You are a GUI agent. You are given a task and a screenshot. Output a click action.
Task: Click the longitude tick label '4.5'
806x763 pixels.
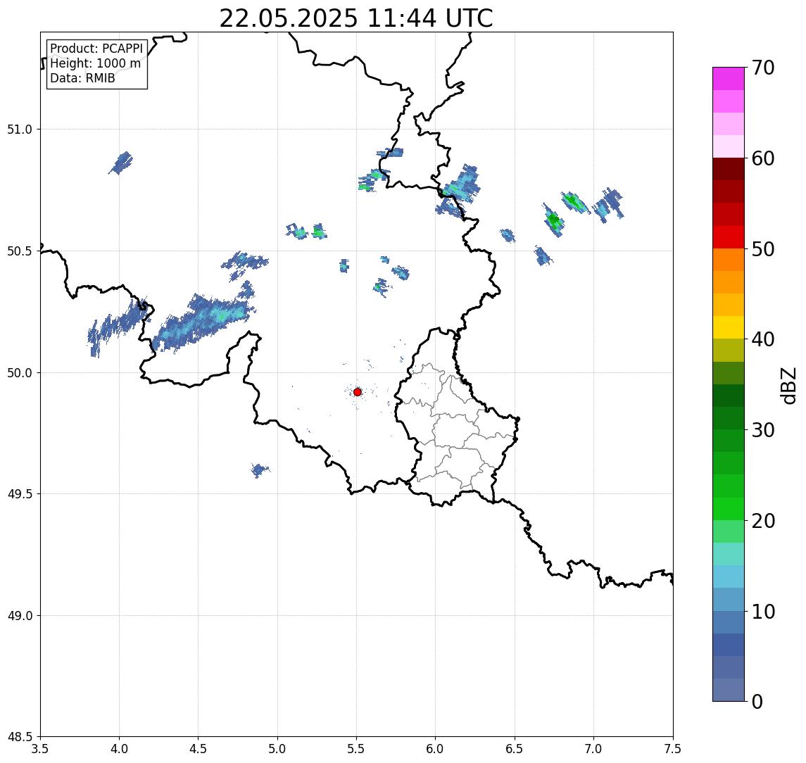click(x=199, y=749)
